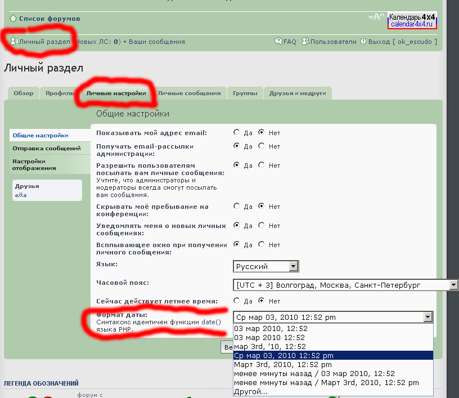Pick the Другой... date format option

[250, 391]
